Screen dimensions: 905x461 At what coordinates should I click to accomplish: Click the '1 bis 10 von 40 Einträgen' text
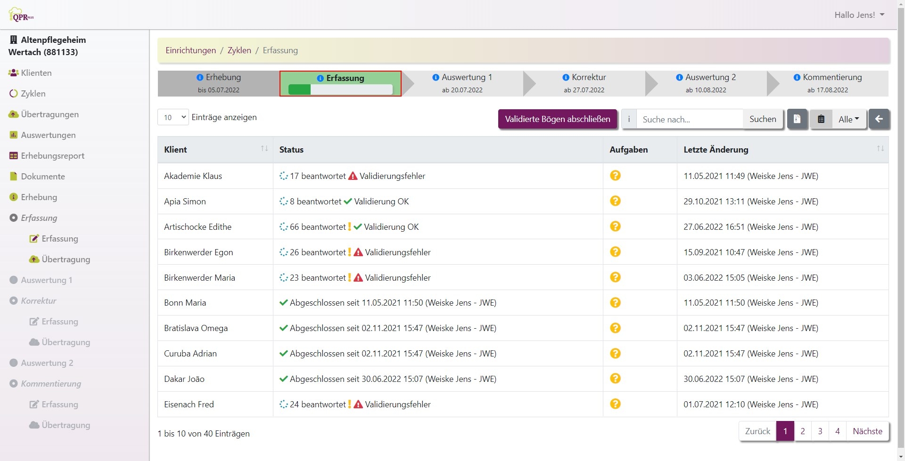(204, 434)
